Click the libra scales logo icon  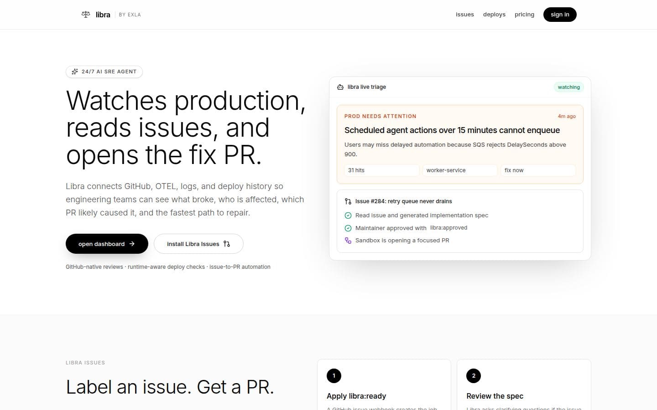pyautogui.click(x=86, y=15)
